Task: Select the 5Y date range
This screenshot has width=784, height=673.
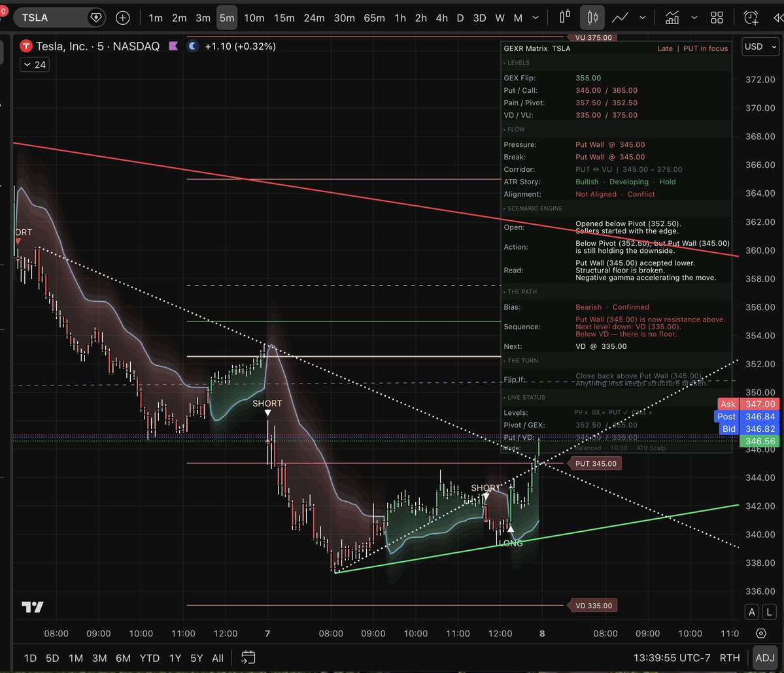Action: pyautogui.click(x=197, y=658)
